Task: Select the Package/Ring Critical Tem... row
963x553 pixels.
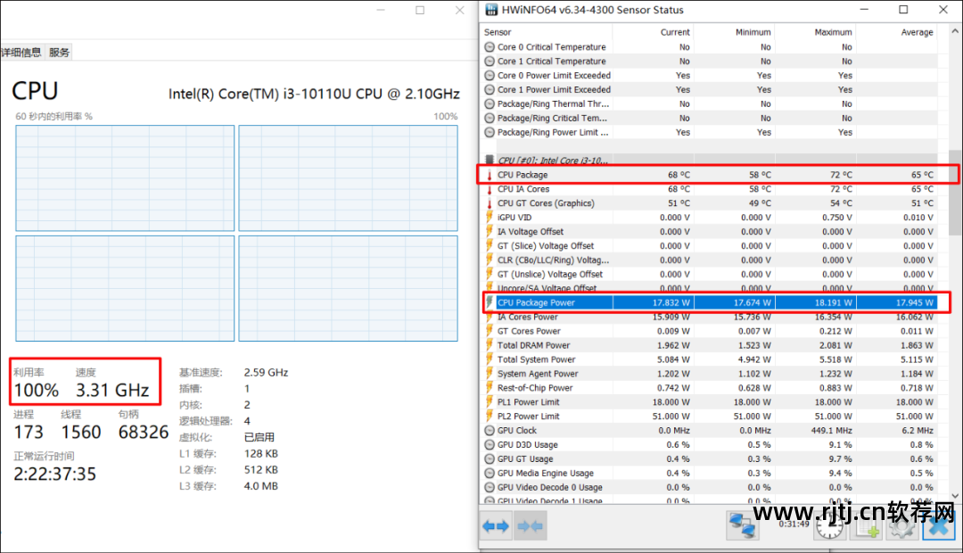Action: (x=710, y=118)
